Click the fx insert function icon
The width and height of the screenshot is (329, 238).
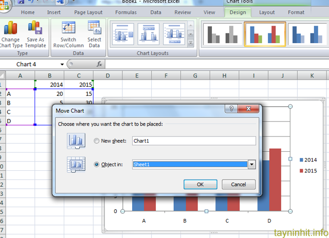coord(100,64)
